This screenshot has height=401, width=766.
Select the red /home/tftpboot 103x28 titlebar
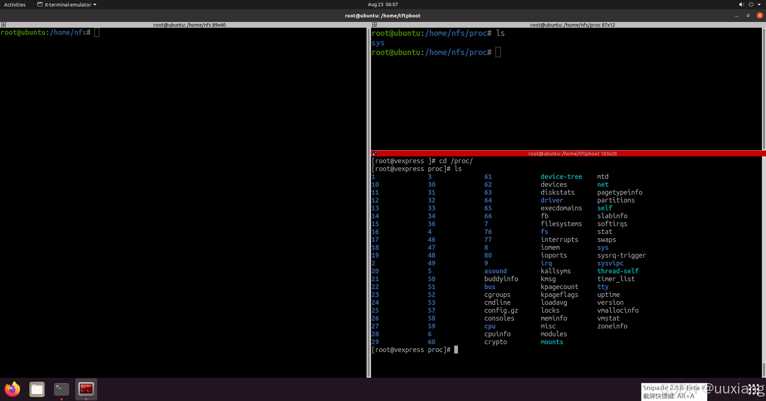[x=572, y=153]
